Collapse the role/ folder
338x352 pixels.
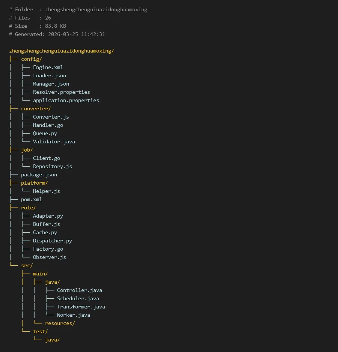click(28, 208)
